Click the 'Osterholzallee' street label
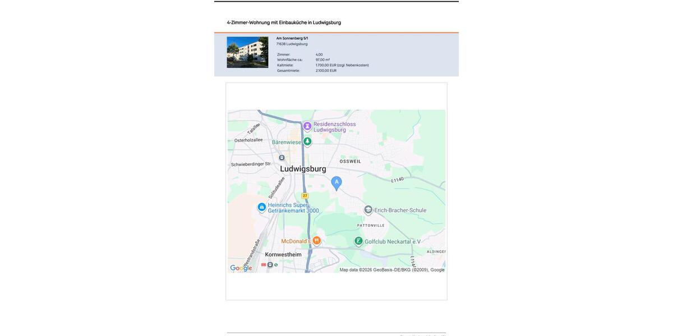The image size is (673, 336). (x=248, y=140)
